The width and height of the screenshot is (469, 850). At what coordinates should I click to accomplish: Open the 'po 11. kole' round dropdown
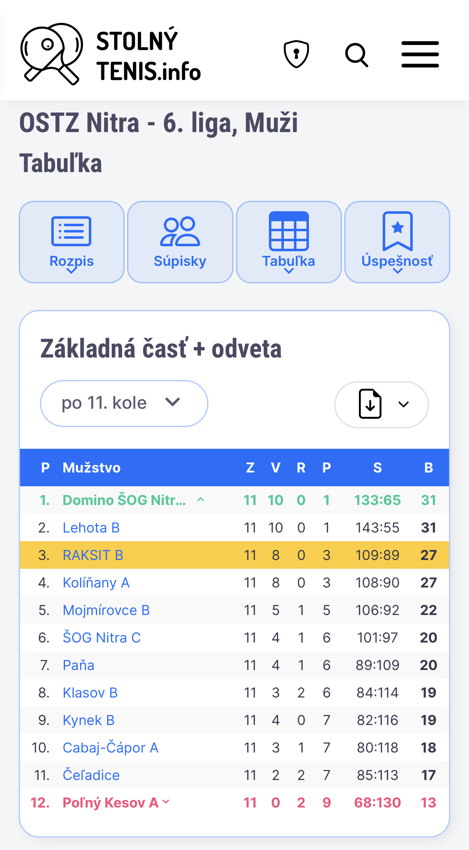(x=124, y=403)
